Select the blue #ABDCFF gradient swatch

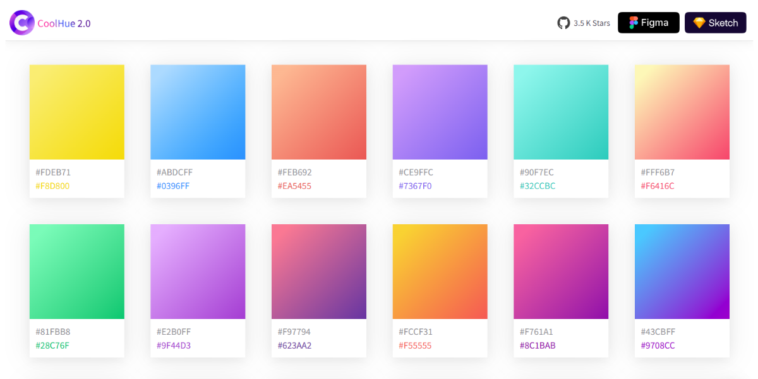click(198, 112)
